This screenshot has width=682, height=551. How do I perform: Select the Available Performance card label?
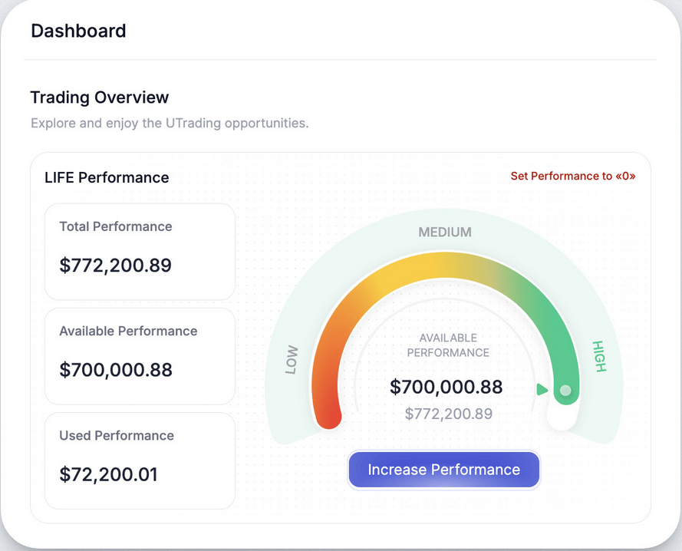[x=128, y=331]
